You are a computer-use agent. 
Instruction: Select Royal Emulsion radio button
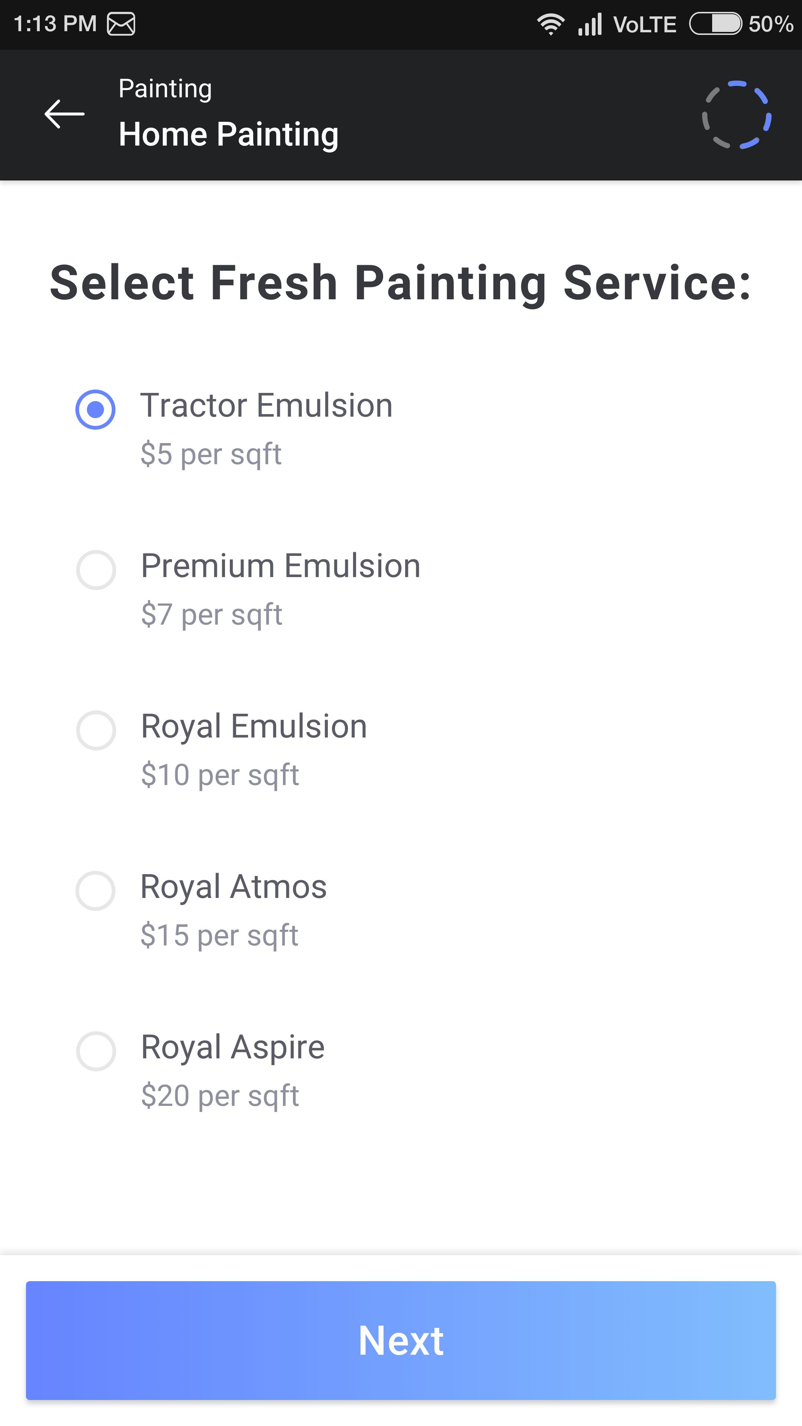pyautogui.click(x=96, y=730)
